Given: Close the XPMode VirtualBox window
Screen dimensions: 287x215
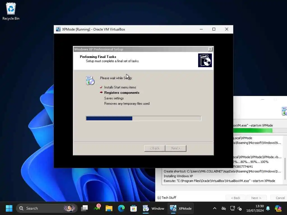Looking at the screenshot, I should 226,29.
